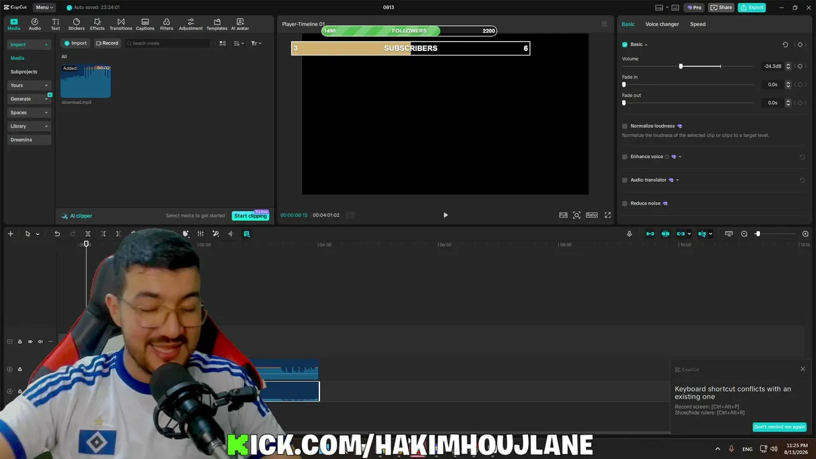Open the Templates tab
Viewport: 816px width, 459px height.
point(217,24)
